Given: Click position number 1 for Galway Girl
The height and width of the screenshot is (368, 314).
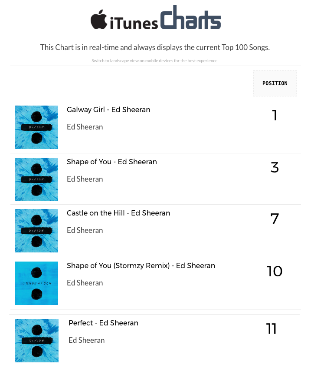Looking at the screenshot, I should pos(275,115).
